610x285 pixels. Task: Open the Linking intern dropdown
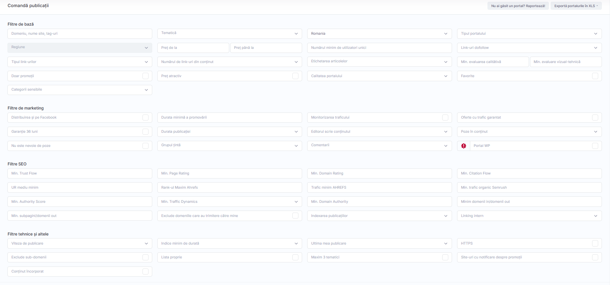tap(529, 216)
